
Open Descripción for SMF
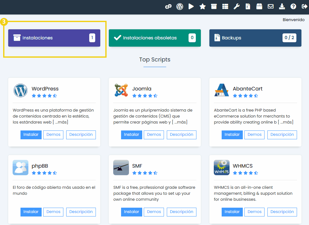pyautogui.click(x=182, y=212)
